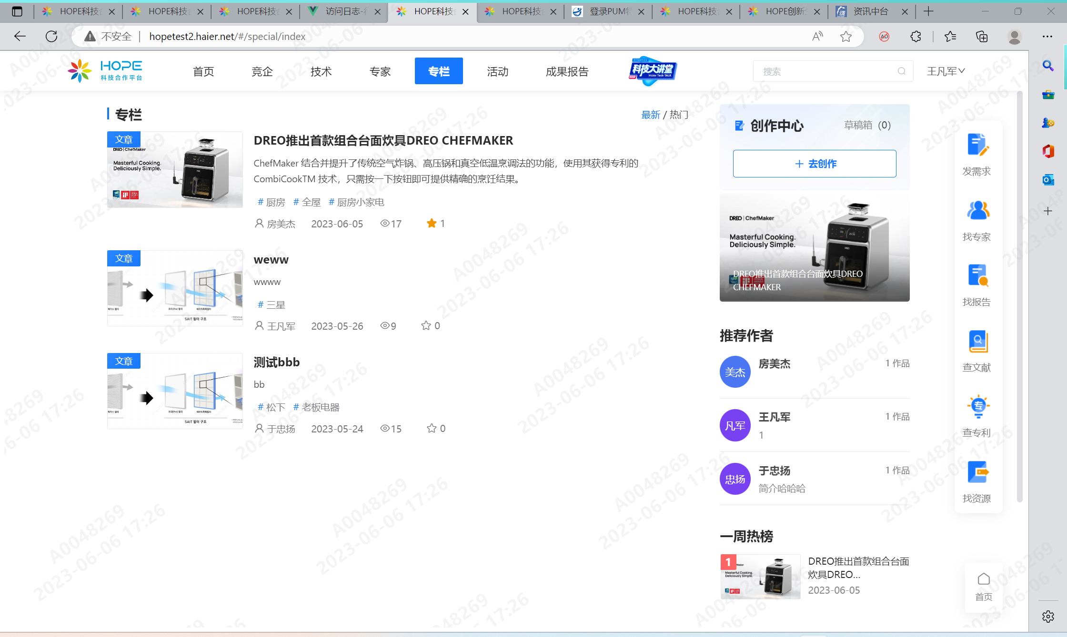Click the Edge sidebar search icon
This screenshot has width=1067, height=637.
[1048, 66]
